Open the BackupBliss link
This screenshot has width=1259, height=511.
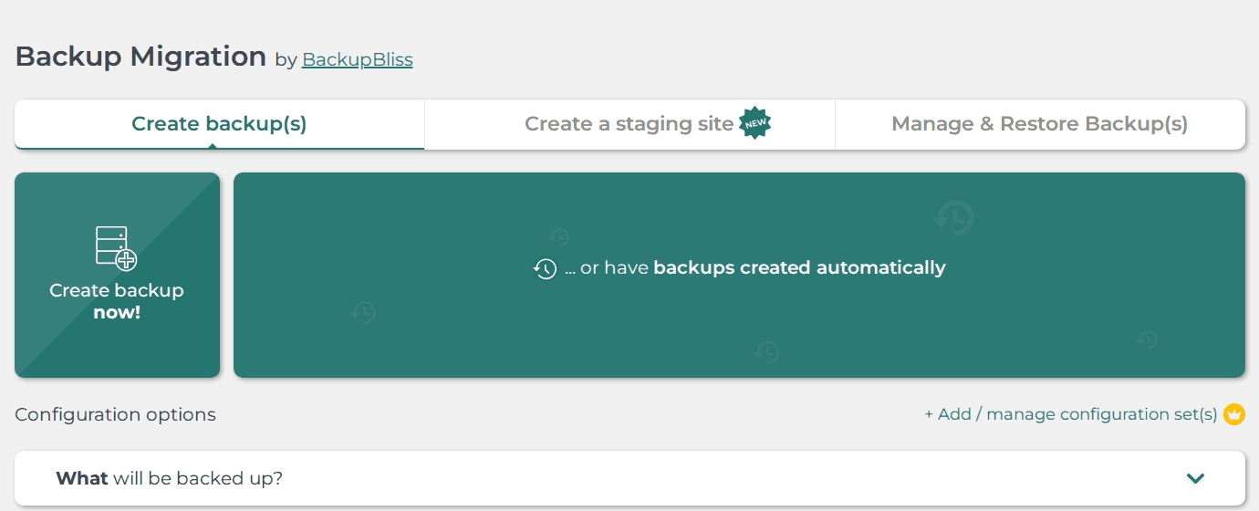pyautogui.click(x=357, y=60)
